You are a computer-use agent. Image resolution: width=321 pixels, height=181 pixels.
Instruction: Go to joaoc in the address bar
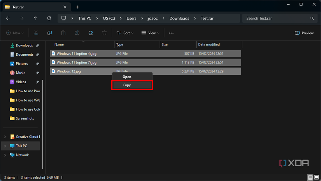[x=153, y=18]
